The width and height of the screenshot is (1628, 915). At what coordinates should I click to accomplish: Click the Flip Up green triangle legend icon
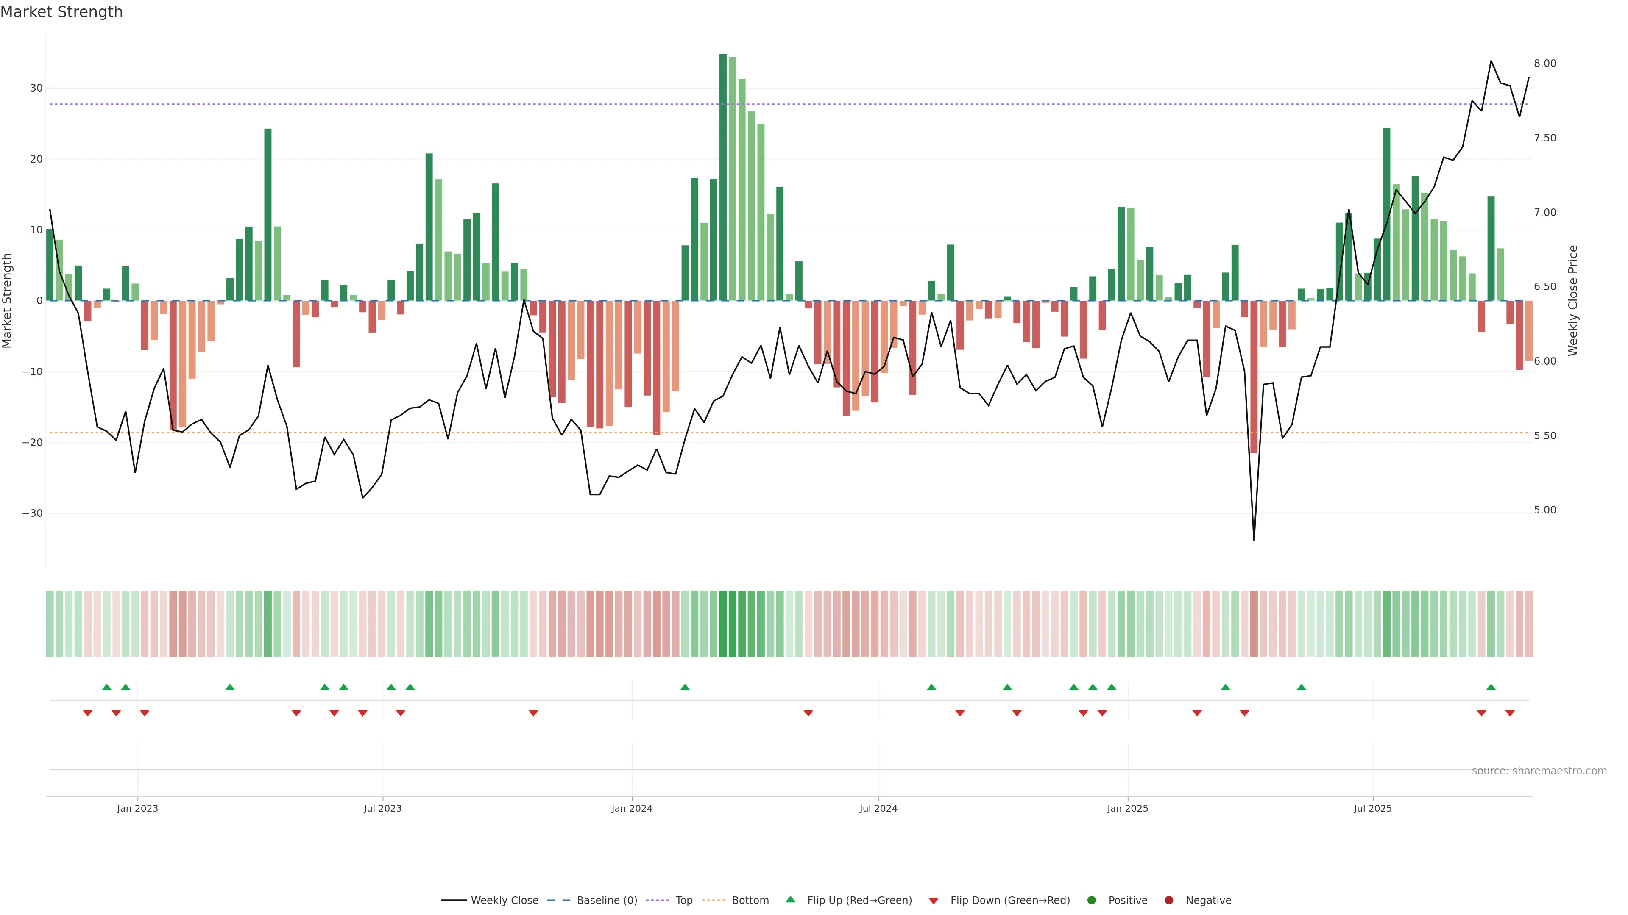pos(790,900)
